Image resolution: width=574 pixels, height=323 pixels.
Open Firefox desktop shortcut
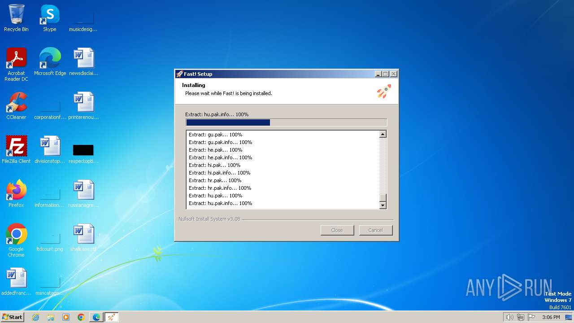(16, 194)
